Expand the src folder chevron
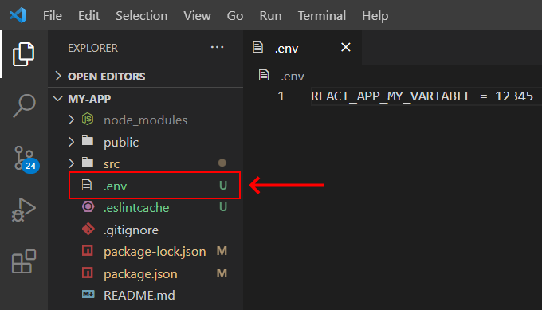Viewport: 542px width, 310px height. [71, 163]
